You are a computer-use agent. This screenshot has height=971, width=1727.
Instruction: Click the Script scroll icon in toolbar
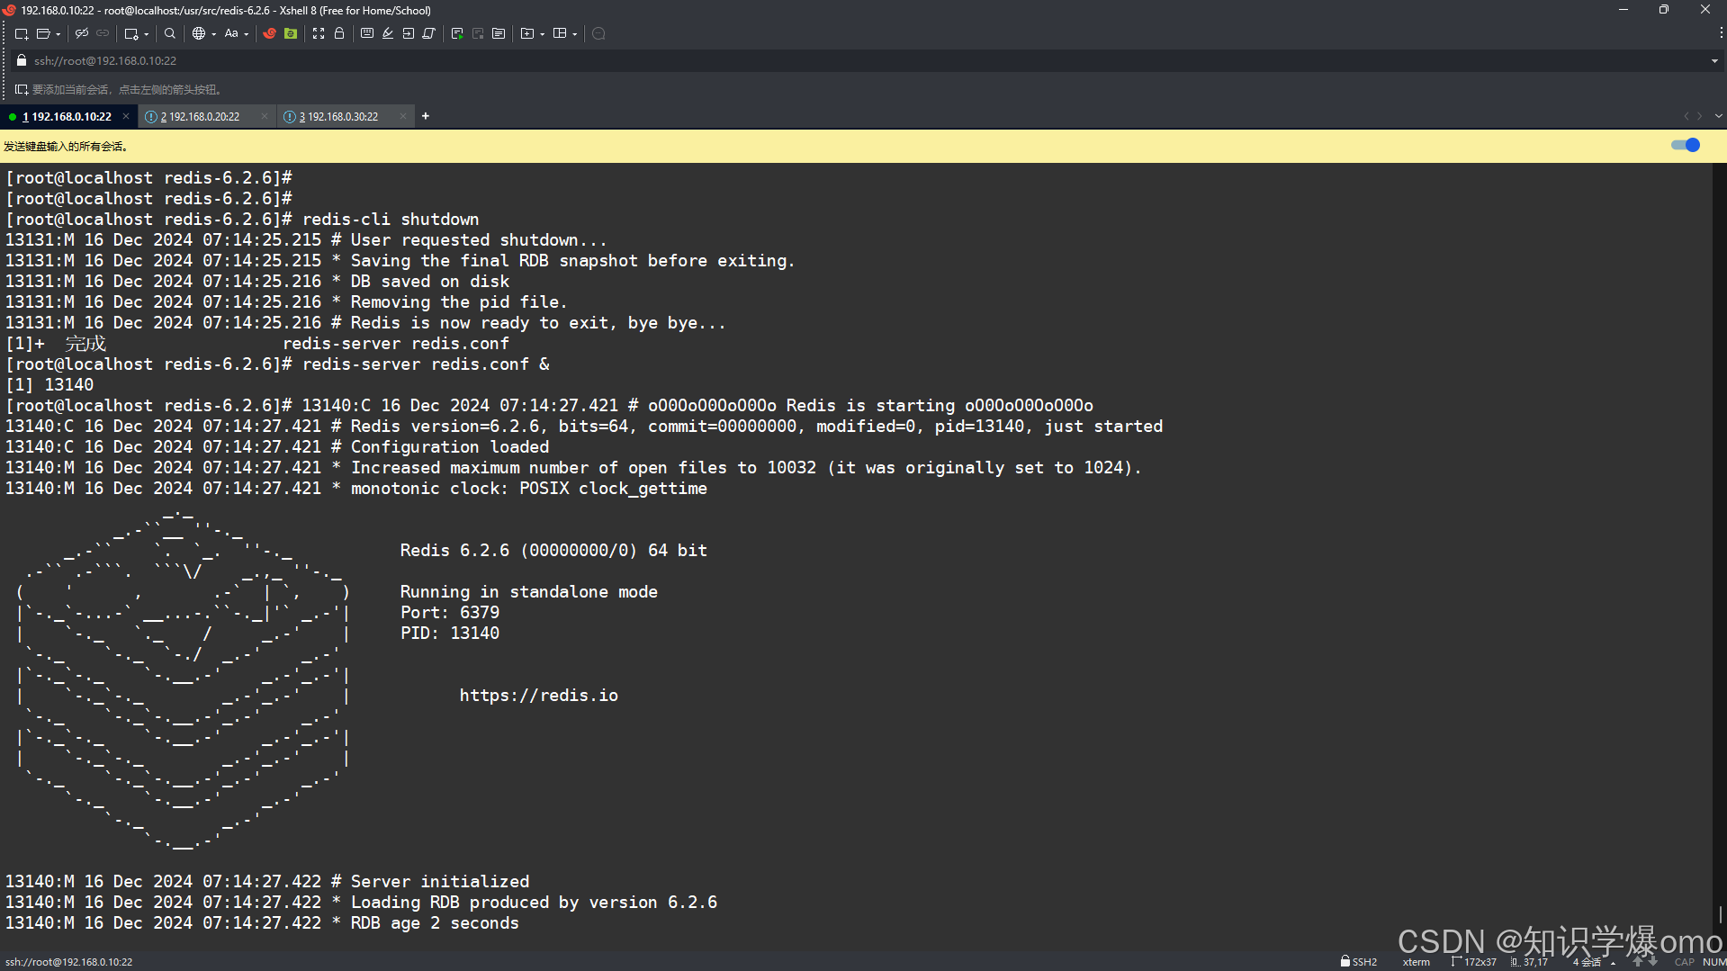429,33
